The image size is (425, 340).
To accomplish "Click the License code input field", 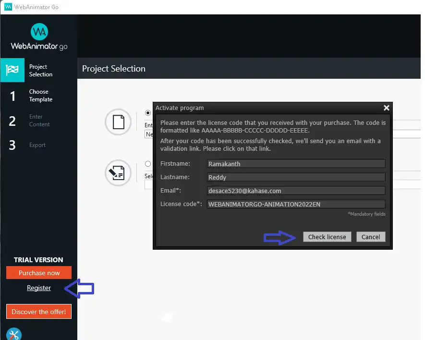I will pyautogui.click(x=296, y=204).
